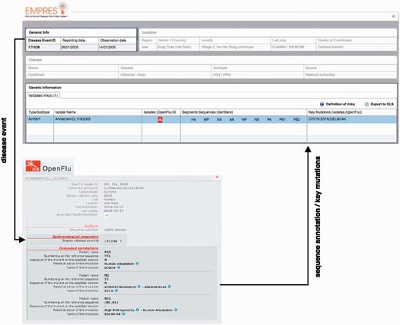Click Disease Event ID value 171039

point(34,48)
